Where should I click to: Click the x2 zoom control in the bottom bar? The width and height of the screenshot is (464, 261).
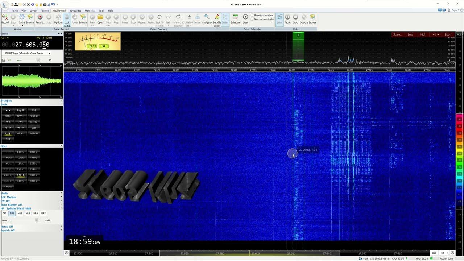pyautogui.click(x=442, y=253)
